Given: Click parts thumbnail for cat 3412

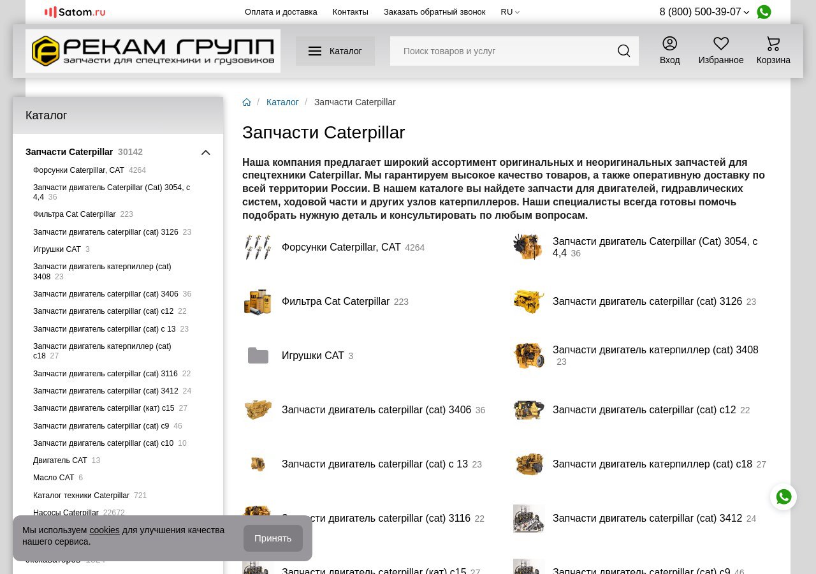Looking at the screenshot, I should (528, 519).
